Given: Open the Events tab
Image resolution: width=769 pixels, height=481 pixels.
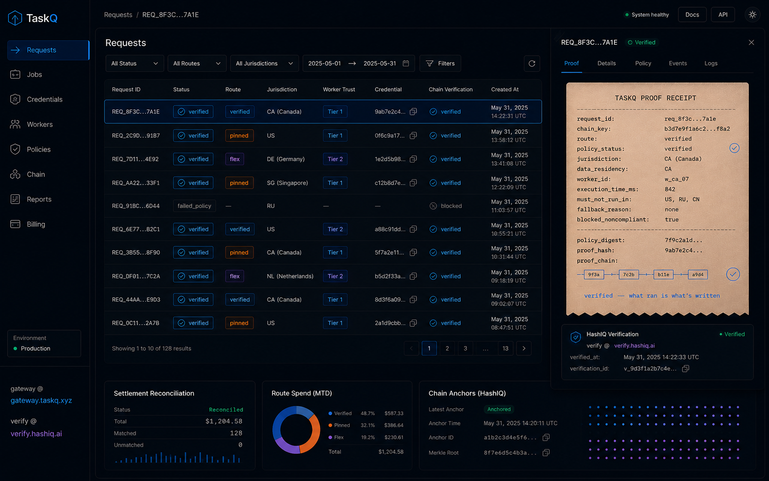Looking at the screenshot, I should (678, 64).
